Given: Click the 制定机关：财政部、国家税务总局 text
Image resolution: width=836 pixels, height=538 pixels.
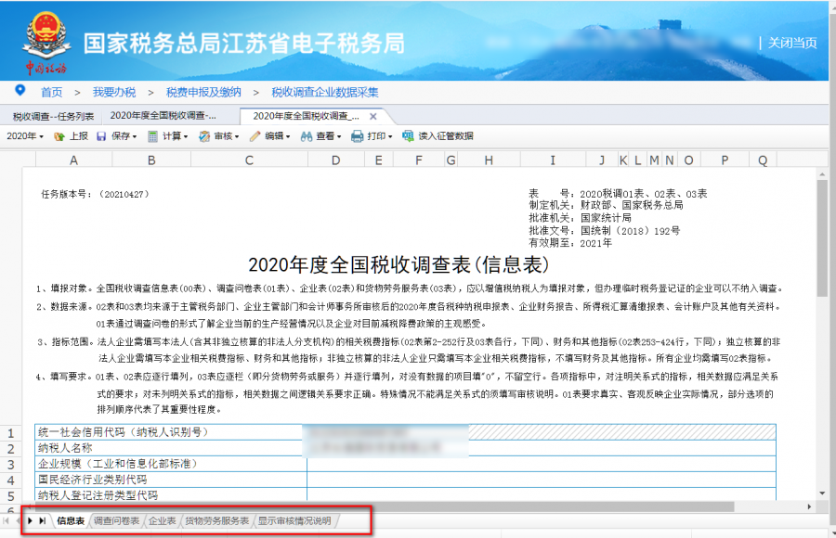Looking at the screenshot, I should (x=606, y=205).
